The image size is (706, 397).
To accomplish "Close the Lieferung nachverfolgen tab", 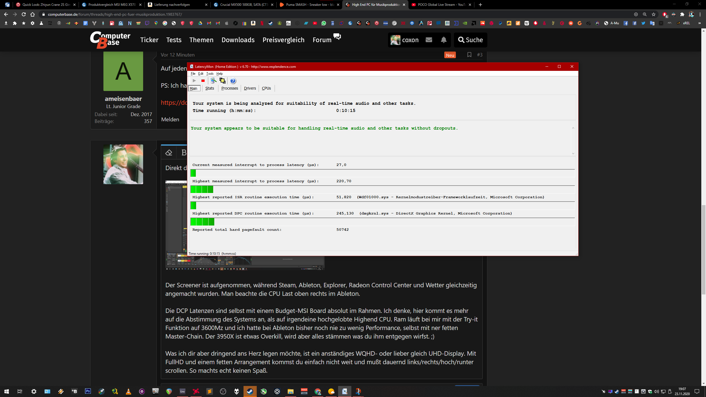I will coord(206,5).
